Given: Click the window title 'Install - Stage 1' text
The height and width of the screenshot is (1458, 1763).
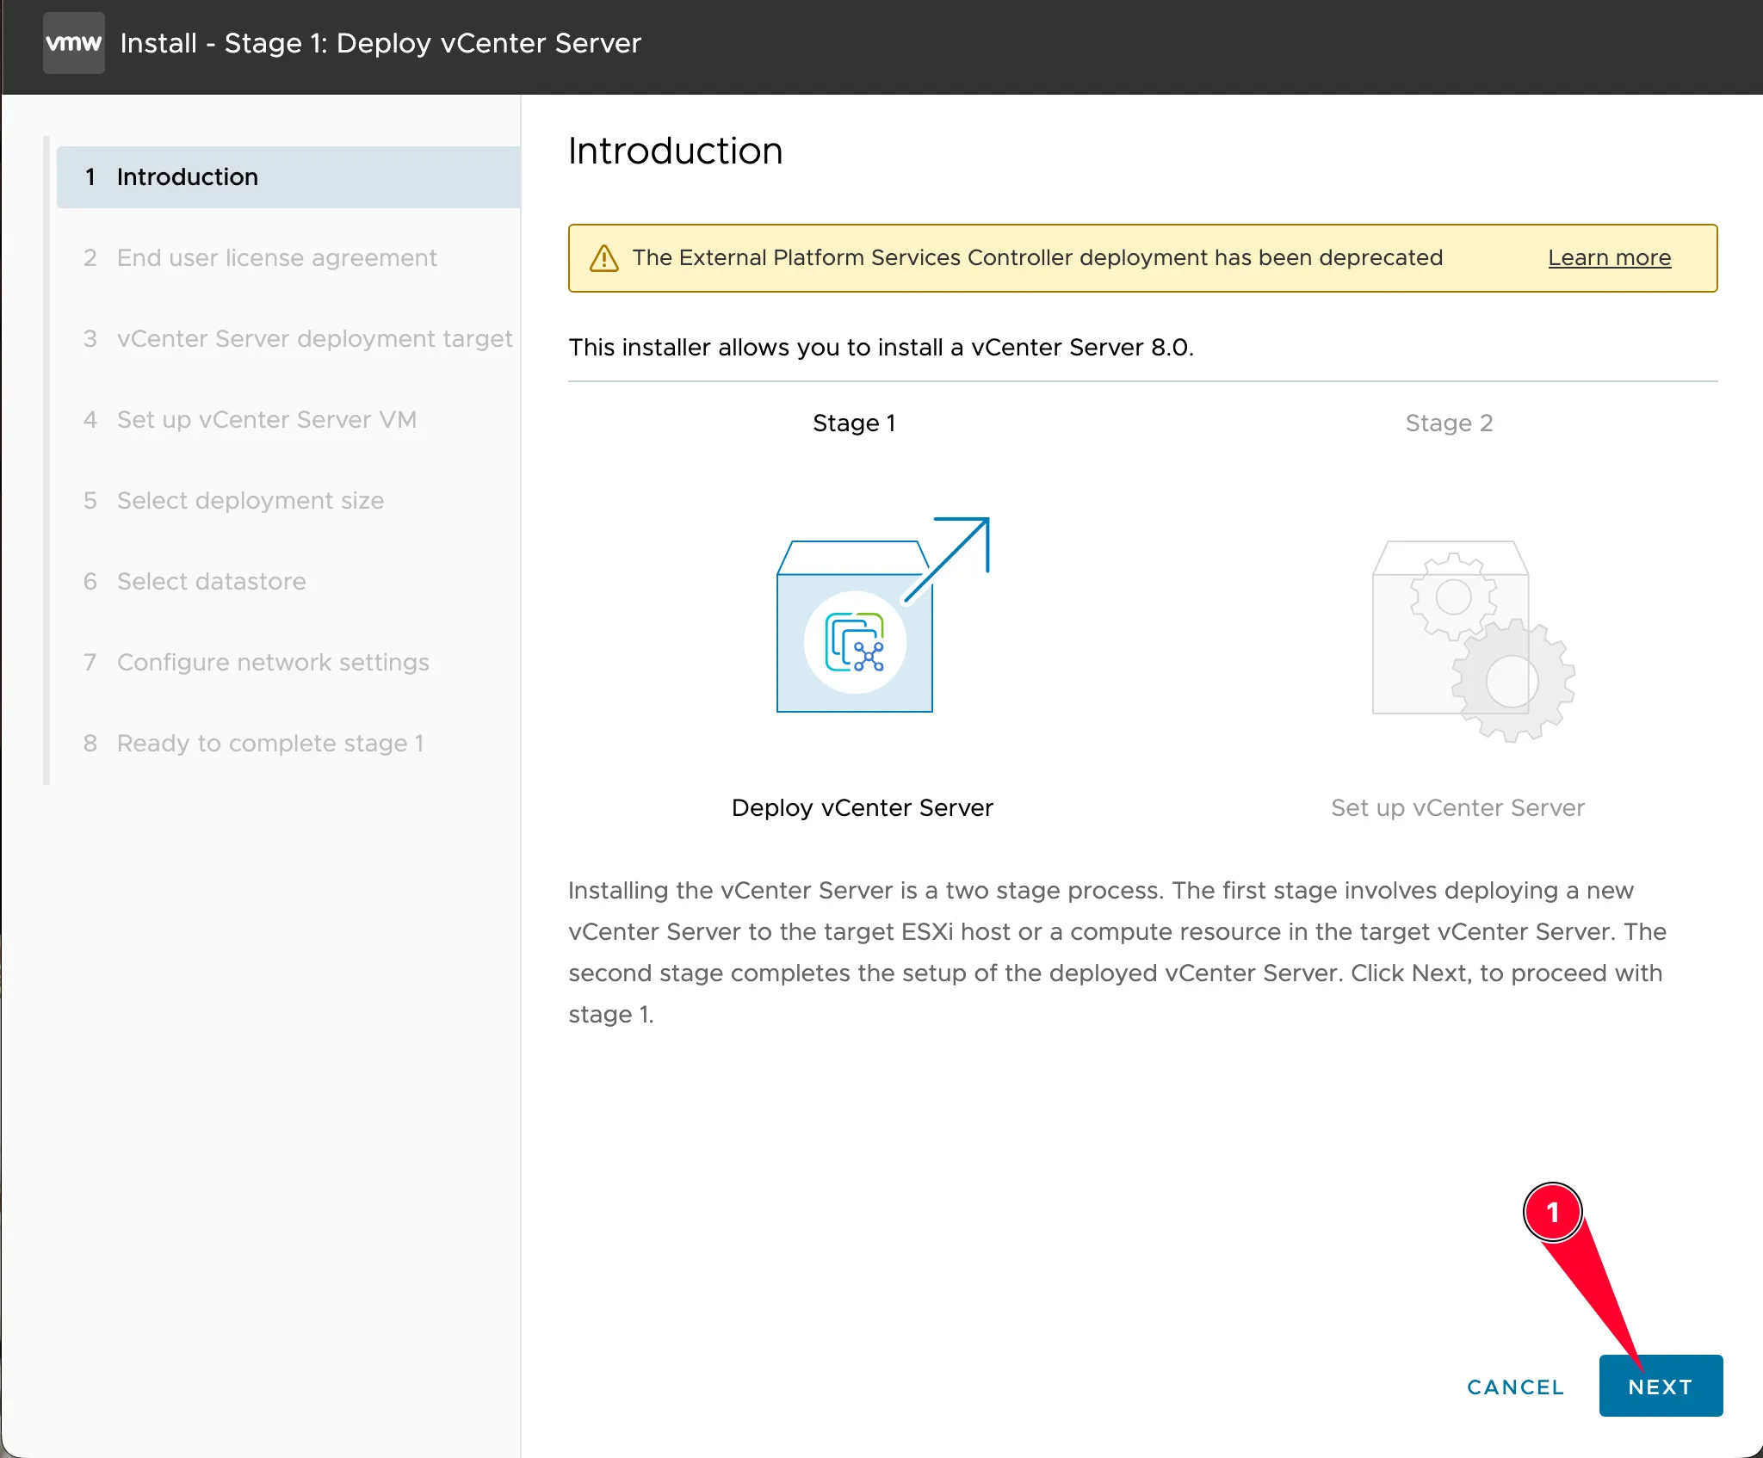Looking at the screenshot, I should (380, 43).
